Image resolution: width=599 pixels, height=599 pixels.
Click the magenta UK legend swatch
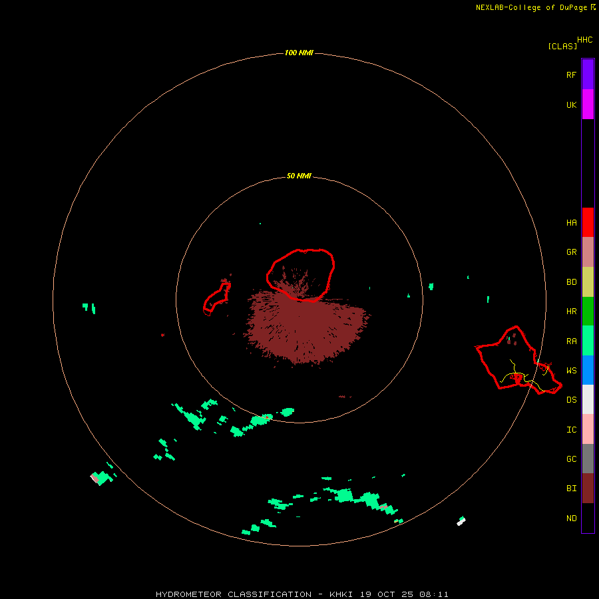click(x=588, y=104)
